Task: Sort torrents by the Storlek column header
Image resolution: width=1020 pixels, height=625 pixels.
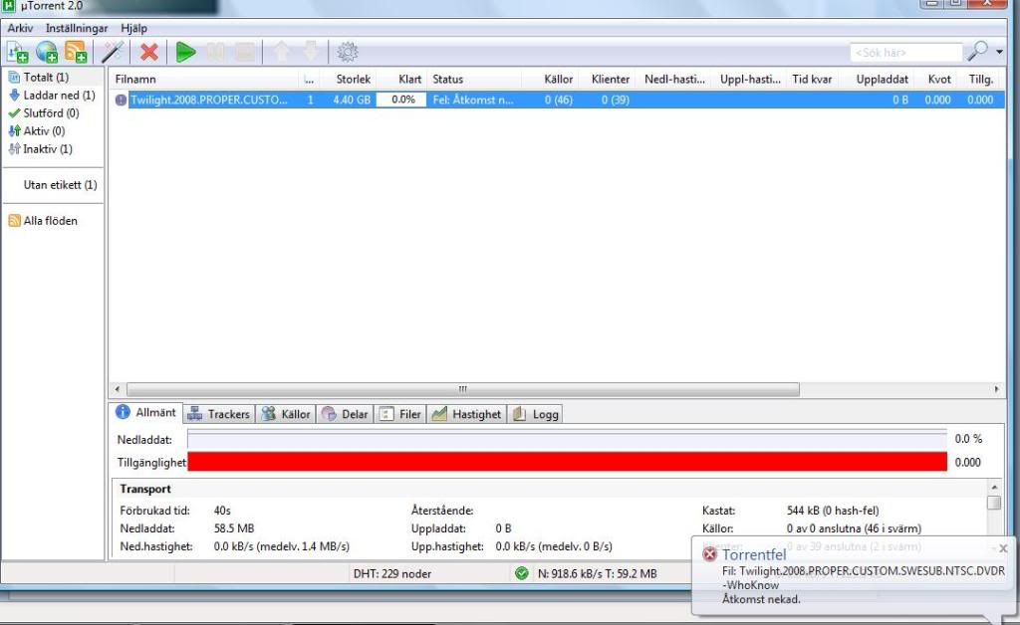Action: pos(353,80)
